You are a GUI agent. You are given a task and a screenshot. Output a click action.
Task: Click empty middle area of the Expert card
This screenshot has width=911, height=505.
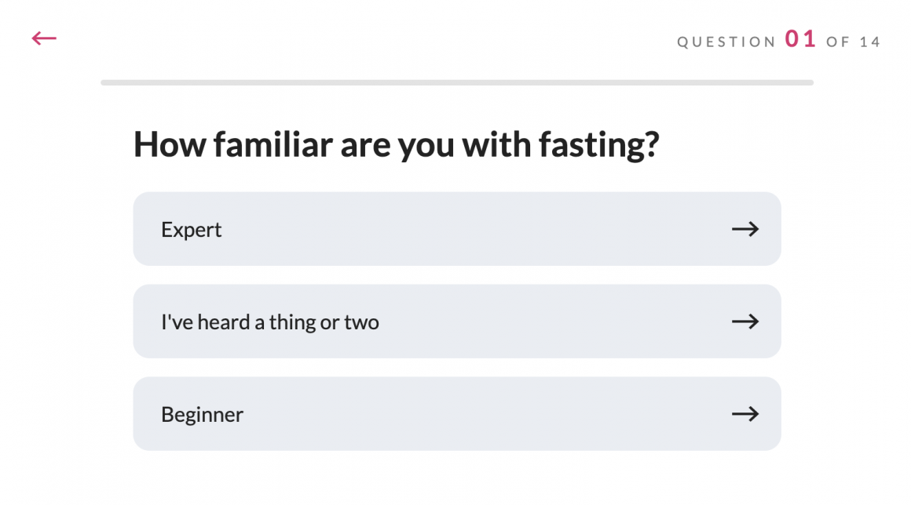click(x=471, y=229)
